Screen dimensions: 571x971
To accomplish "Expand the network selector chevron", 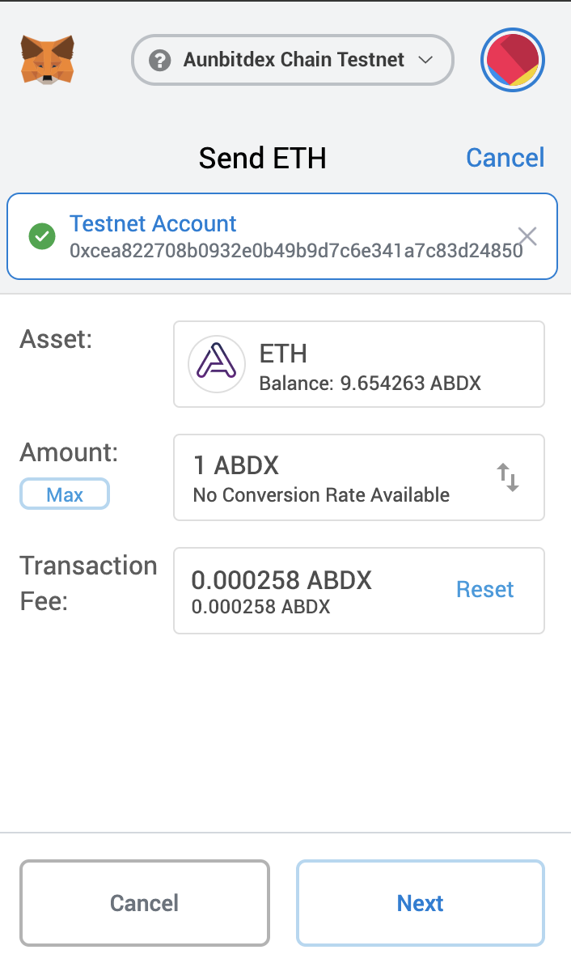I will [425, 60].
